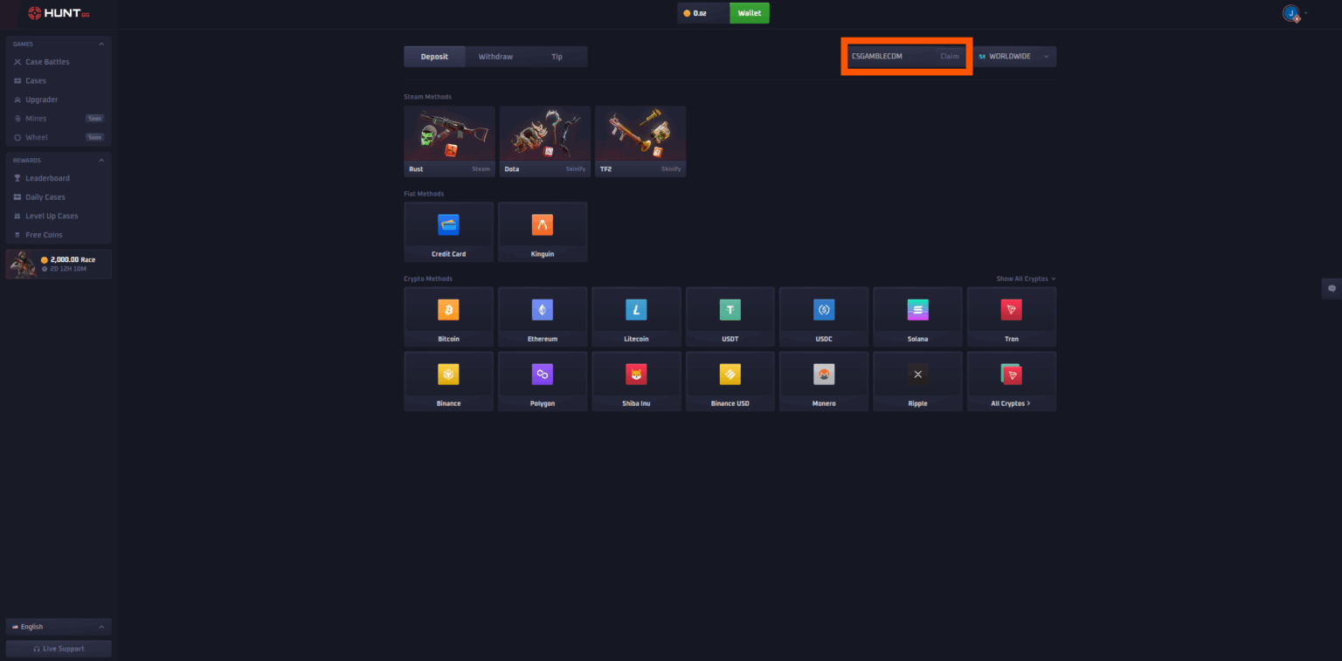Viewport: 1342px width, 661px height.
Task: Collapse the GAMES sidebar section
Action: point(100,44)
